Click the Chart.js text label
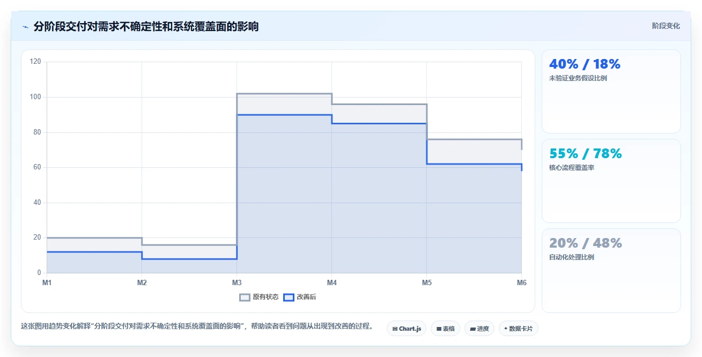Viewport: 702px width, 357px height. tap(410, 329)
